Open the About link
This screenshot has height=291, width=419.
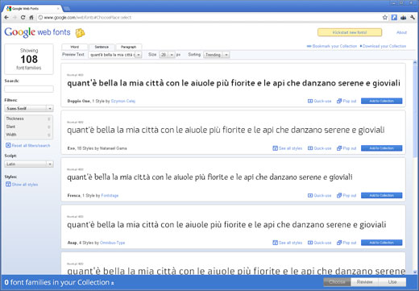401,32
